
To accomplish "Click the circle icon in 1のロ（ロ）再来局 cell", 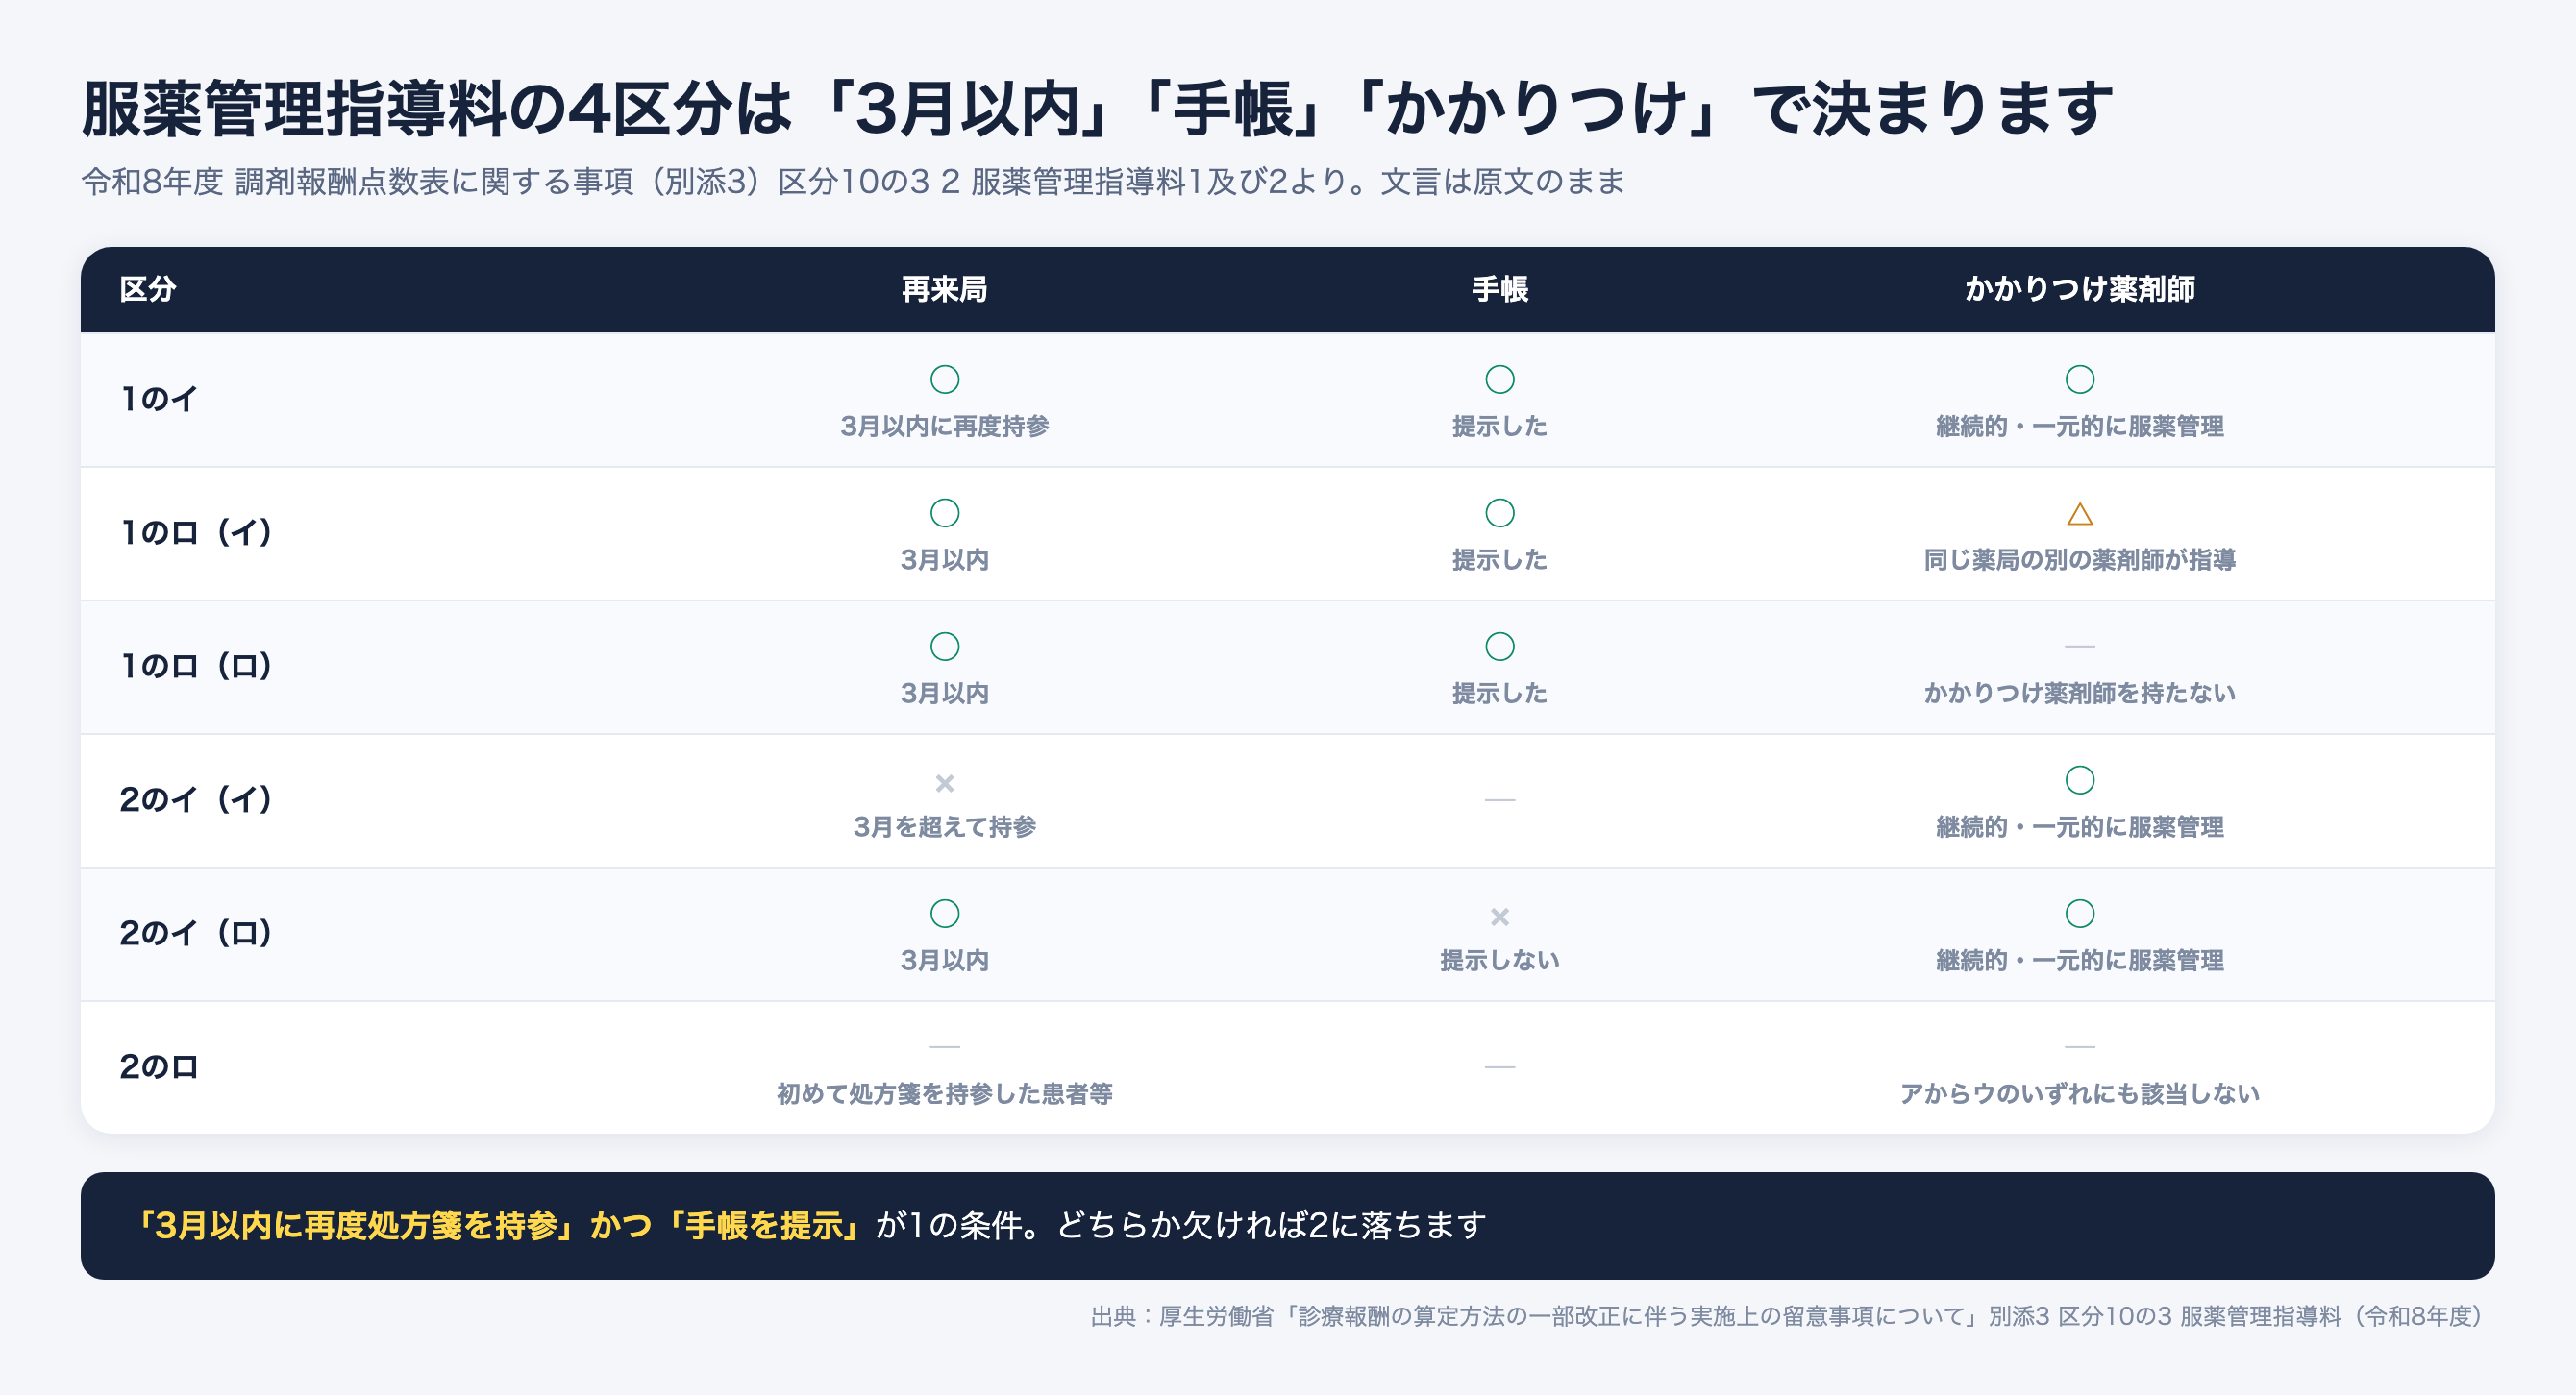I will [x=944, y=647].
